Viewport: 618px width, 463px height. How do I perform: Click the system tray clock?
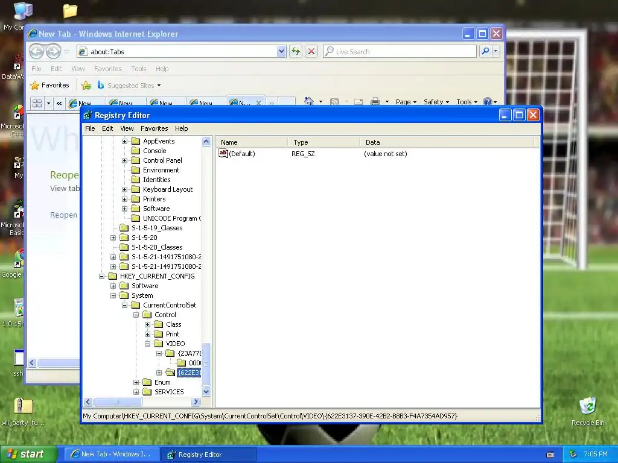click(595, 454)
